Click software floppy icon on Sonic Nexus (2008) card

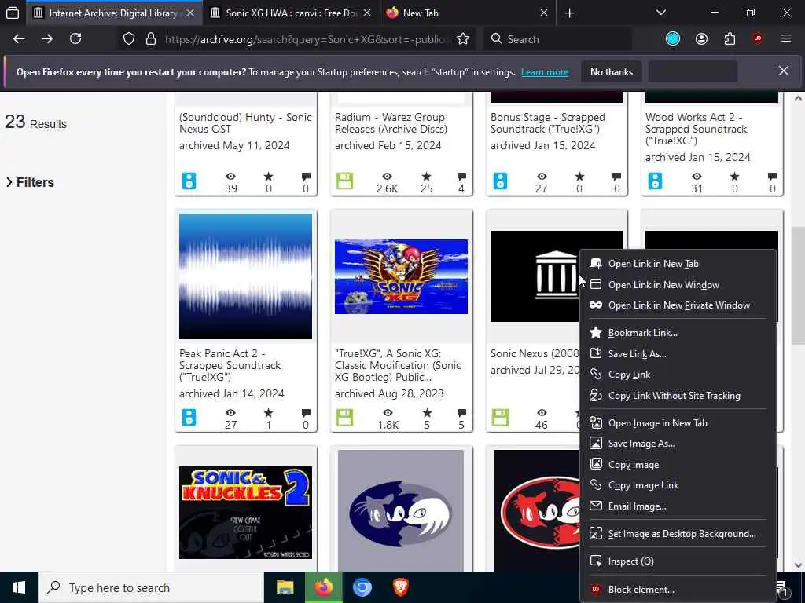point(500,418)
